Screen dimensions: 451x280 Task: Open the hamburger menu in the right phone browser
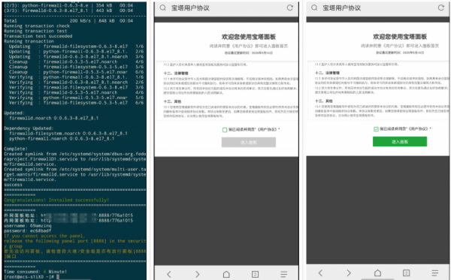(x=435, y=272)
